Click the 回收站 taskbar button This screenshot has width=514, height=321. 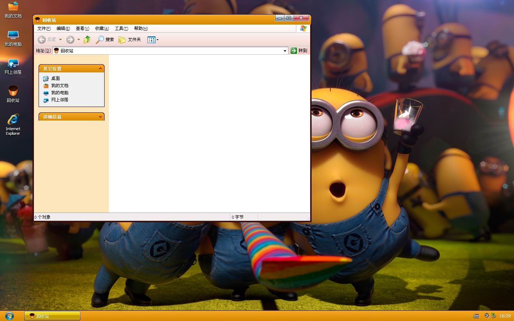pyautogui.click(x=52, y=316)
